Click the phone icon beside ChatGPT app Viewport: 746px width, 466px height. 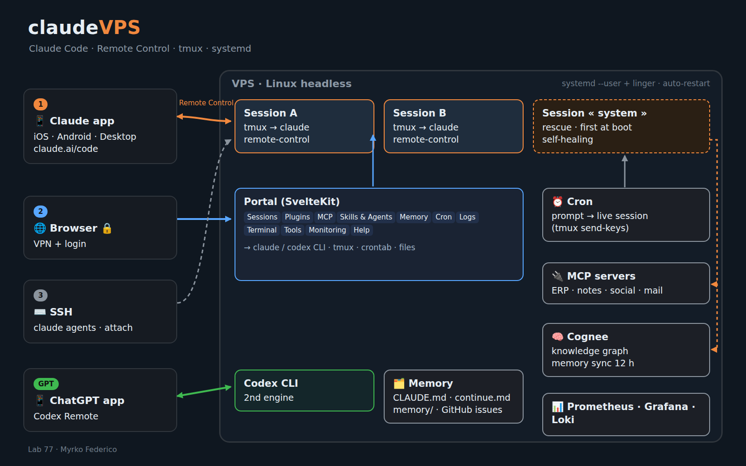point(40,401)
